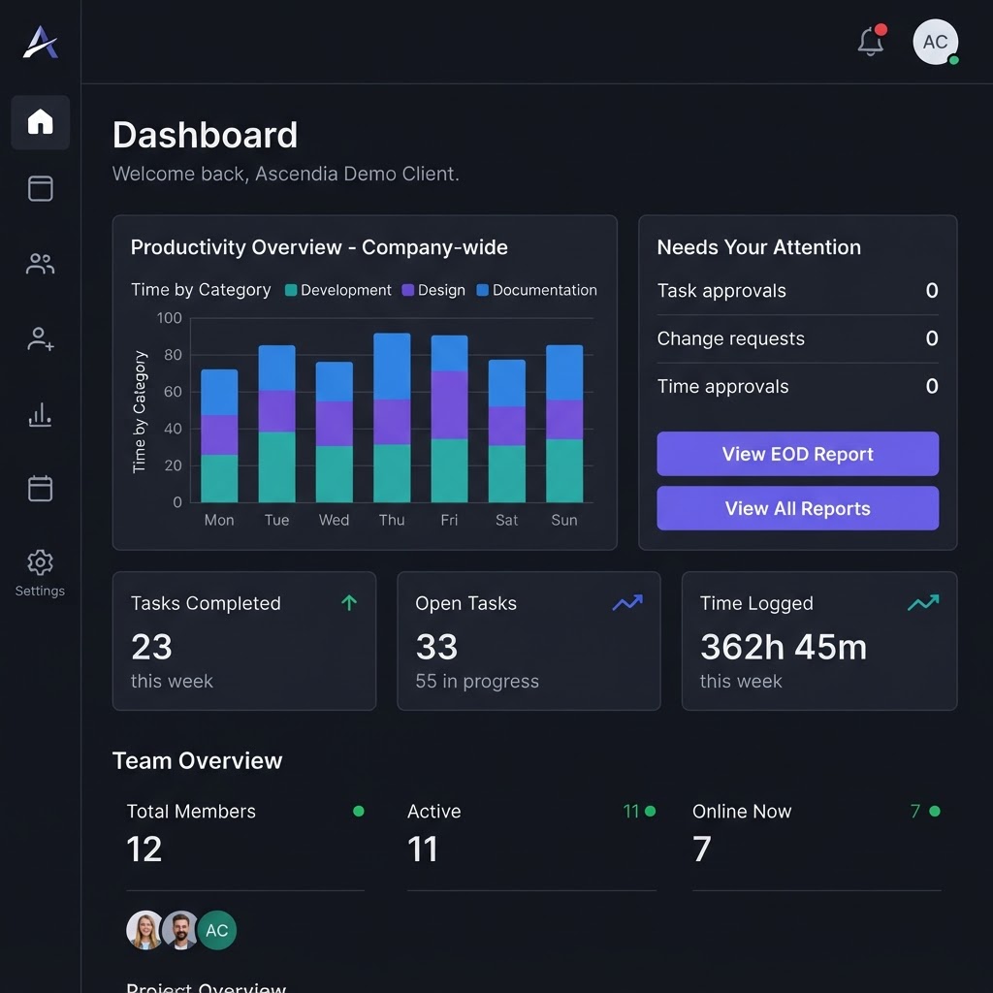Click the large Online Now count 7
This screenshot has height=993, width=993.
point(702,849)
